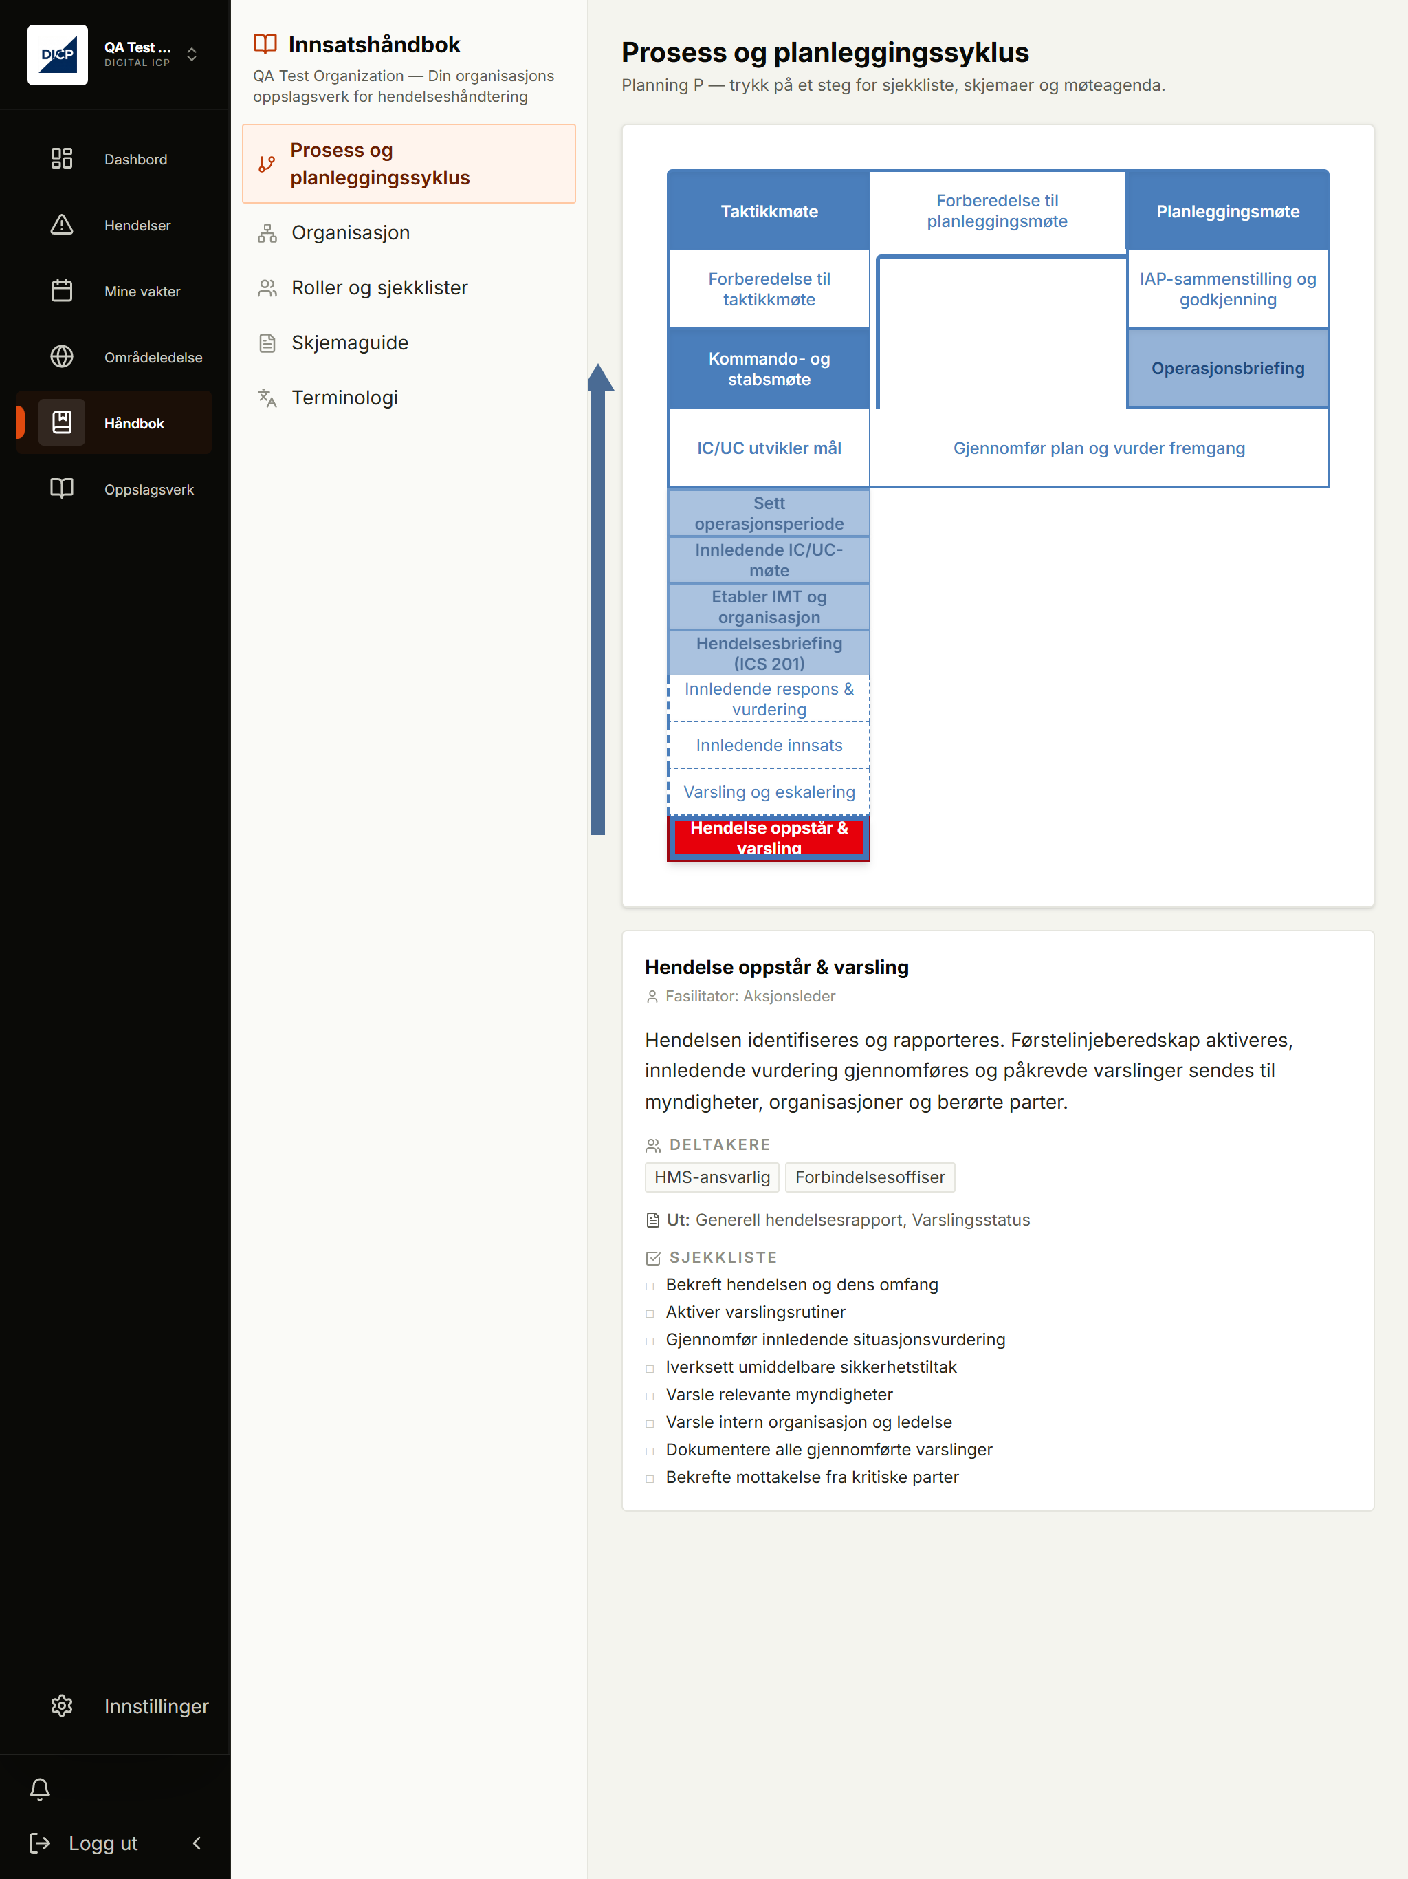The width and height of the screenshot is (1408, 1879).
Task: Select Kommando- og stabsmøte step
Action: (769, 369)
